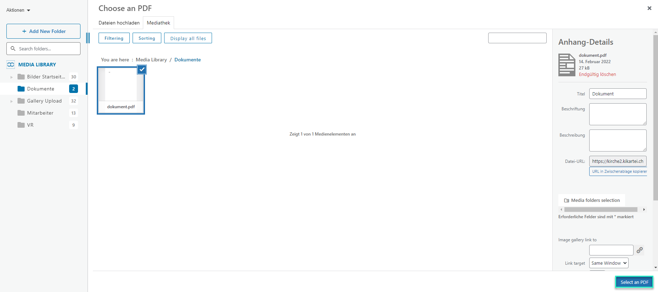Click the Titel input field
This screenshot has height=292, width=658.
617,94
